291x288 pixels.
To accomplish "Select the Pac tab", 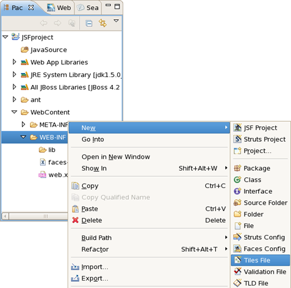I will tap(17, 8).
